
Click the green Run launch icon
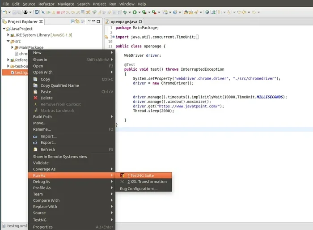click(135, 13)
